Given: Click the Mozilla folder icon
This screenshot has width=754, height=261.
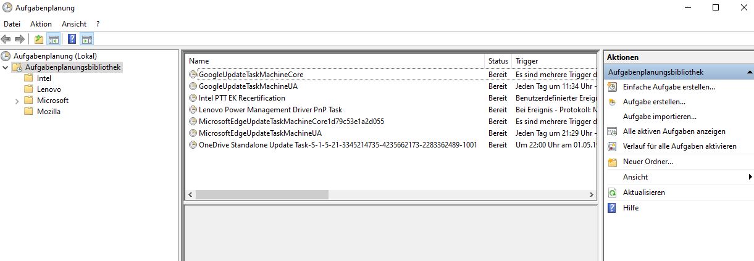Looking at the screenshot, I should coord(28,112).
